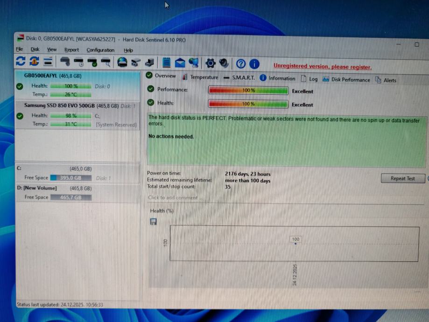Open the View menu
This screenshot has width=429, height=322.
[x=52, y=50]
